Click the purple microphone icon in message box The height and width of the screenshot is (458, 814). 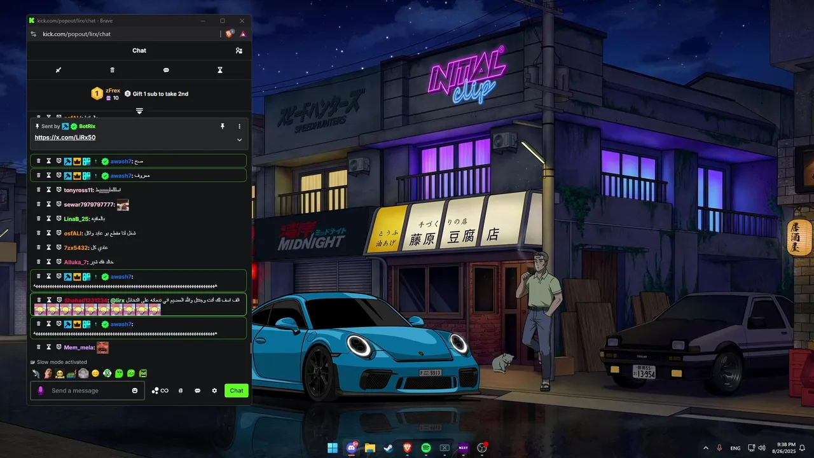coord(41,391)
